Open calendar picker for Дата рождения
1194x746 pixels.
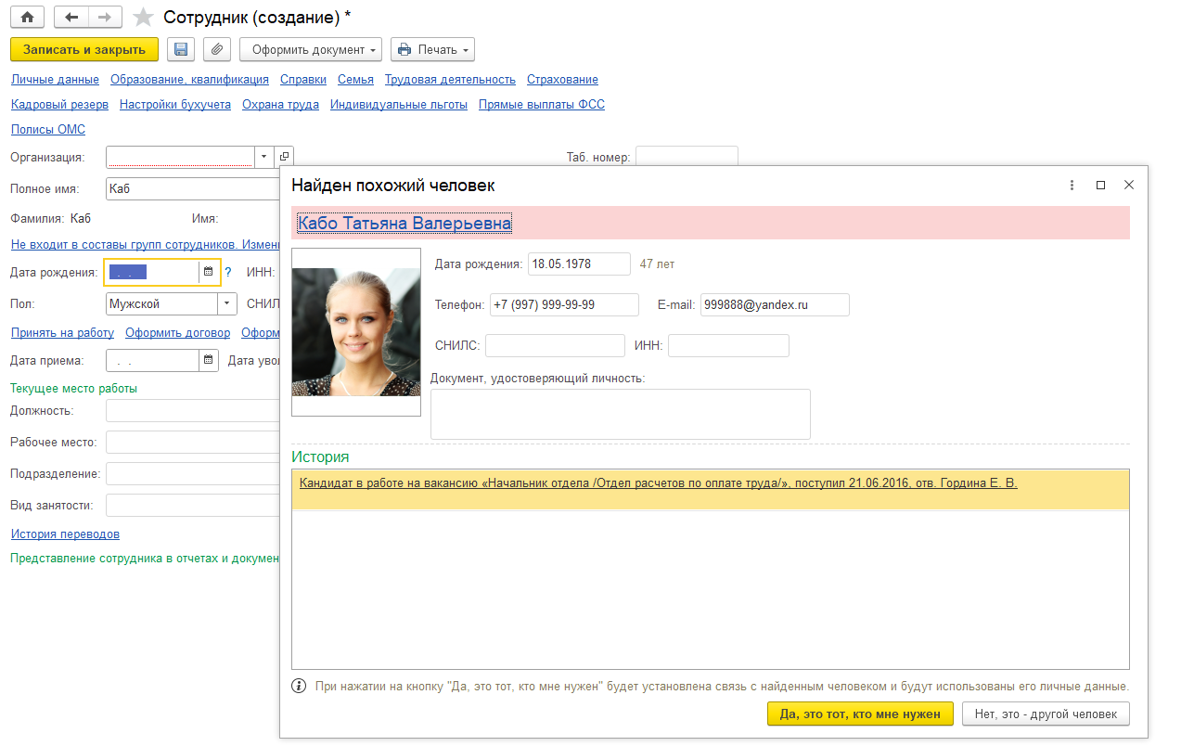(209, 273)
